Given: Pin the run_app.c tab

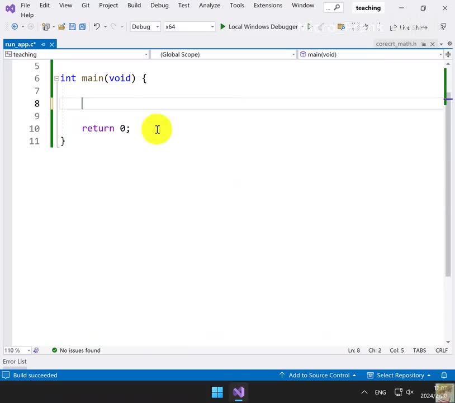Looking at the screenshot, I should pos(43,44).
